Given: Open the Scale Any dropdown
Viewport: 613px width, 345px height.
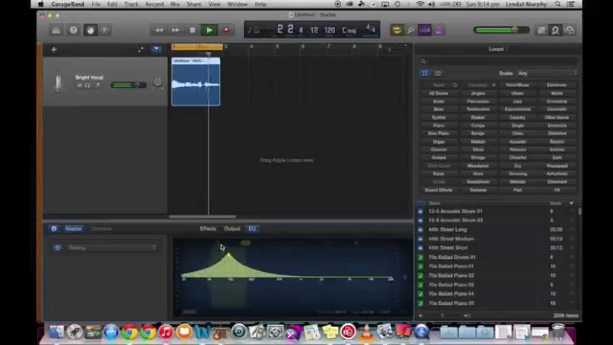Looking at the screenshot, I should (x=547, y=73).
